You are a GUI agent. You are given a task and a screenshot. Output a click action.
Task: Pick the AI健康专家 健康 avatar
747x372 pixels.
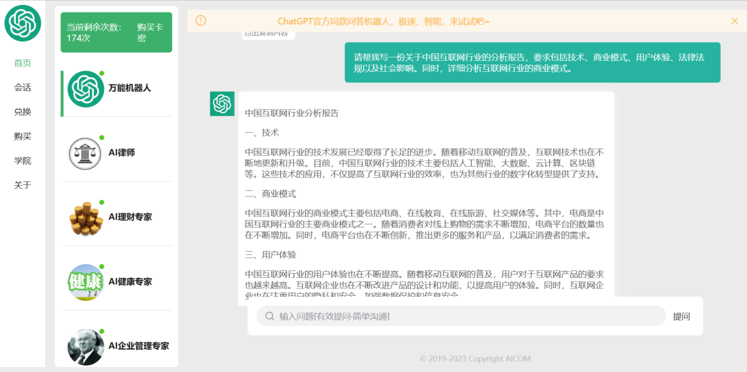[x=86, y=282]
